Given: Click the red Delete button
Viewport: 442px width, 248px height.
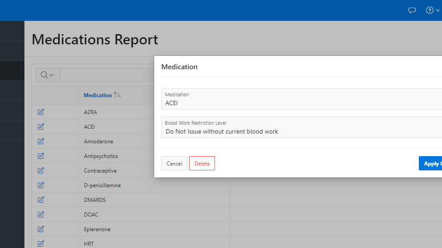Looking at the screenshot, I should 202,163.
